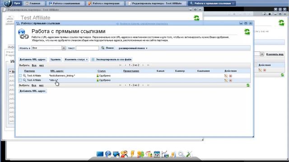Sort table by Статус column

(x=102, y=71)
